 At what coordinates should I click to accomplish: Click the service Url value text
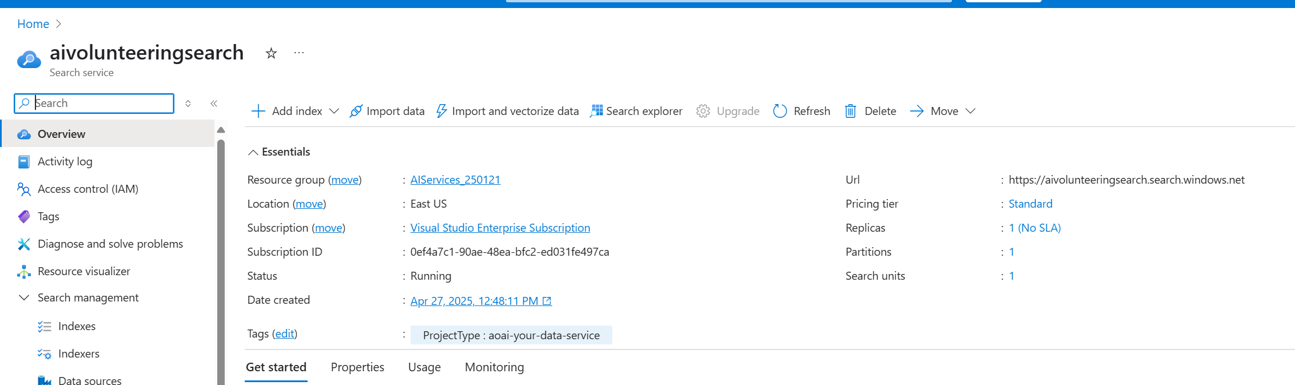click(x=1126, y=180)
